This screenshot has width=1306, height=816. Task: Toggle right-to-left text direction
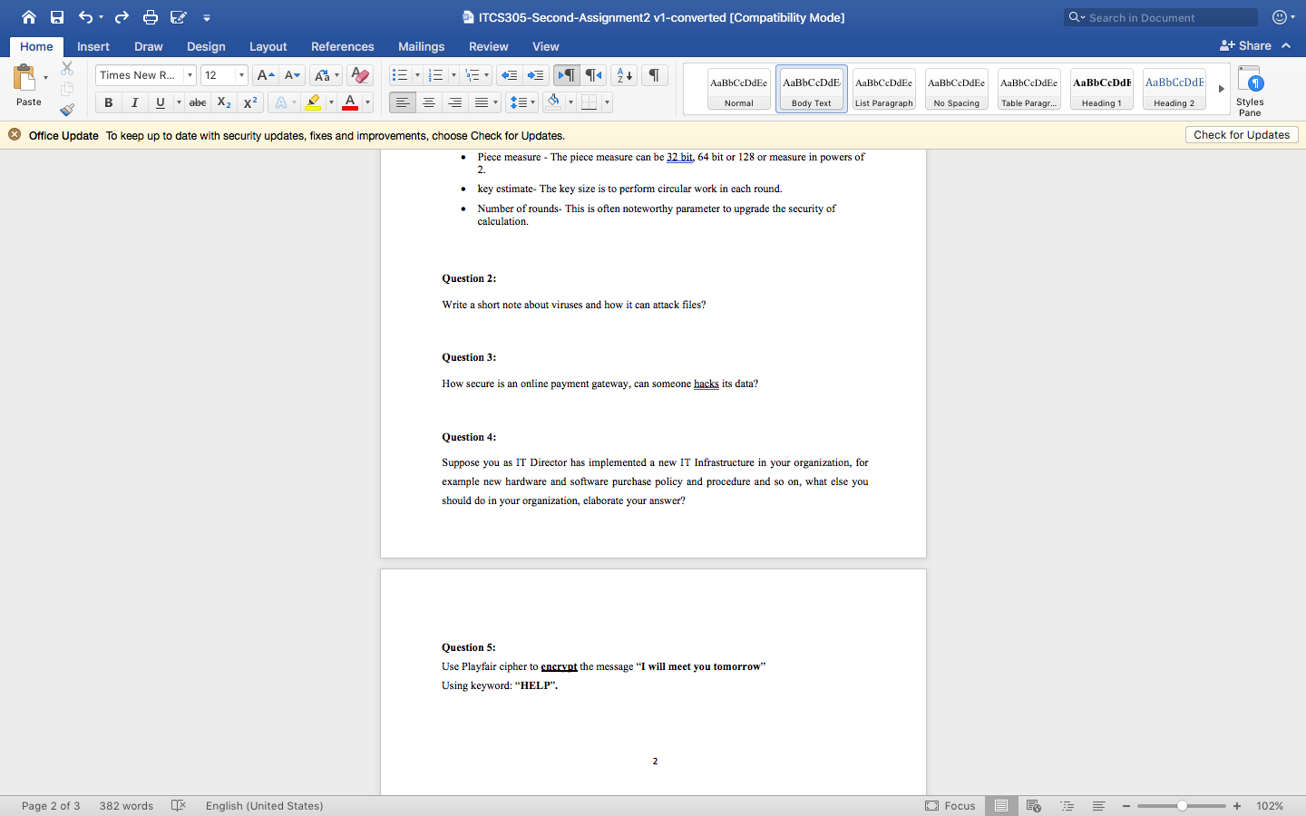pos(593,75)
